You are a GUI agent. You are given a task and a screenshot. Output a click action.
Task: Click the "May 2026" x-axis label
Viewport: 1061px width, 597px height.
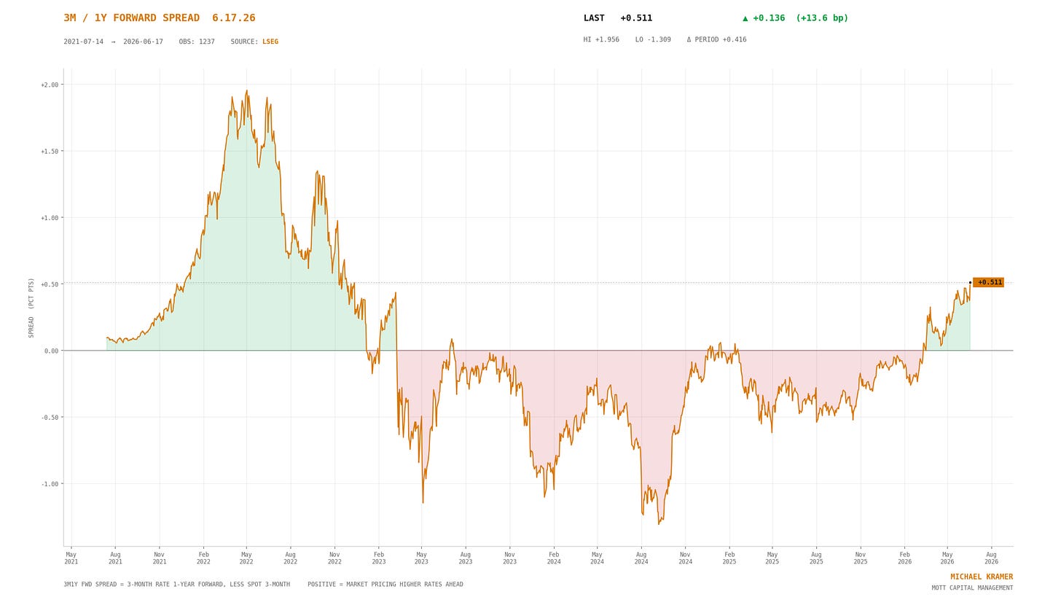(x=947, y=558)
